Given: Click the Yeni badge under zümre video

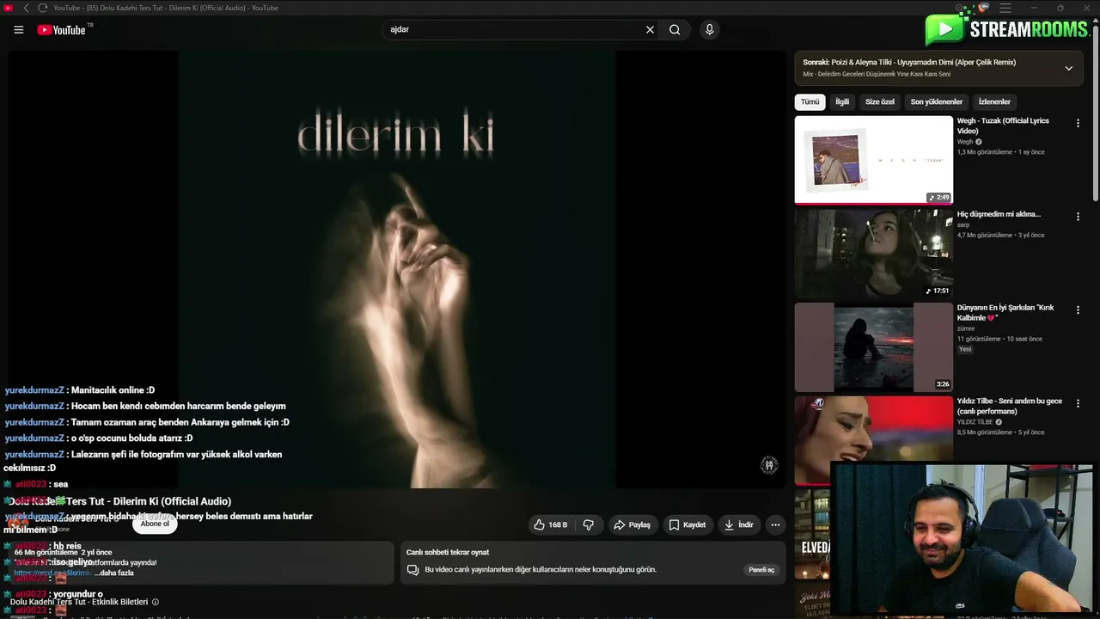Looking at the screenshot, I should pos(965,349).
